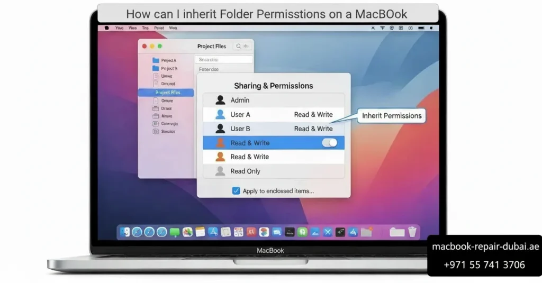Select the highlighted Project Files sidebar item
The height and width of the screenshot is (283, 542).
point(167,93)
